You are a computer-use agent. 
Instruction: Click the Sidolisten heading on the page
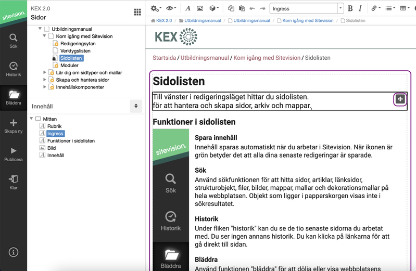(179, 81)
